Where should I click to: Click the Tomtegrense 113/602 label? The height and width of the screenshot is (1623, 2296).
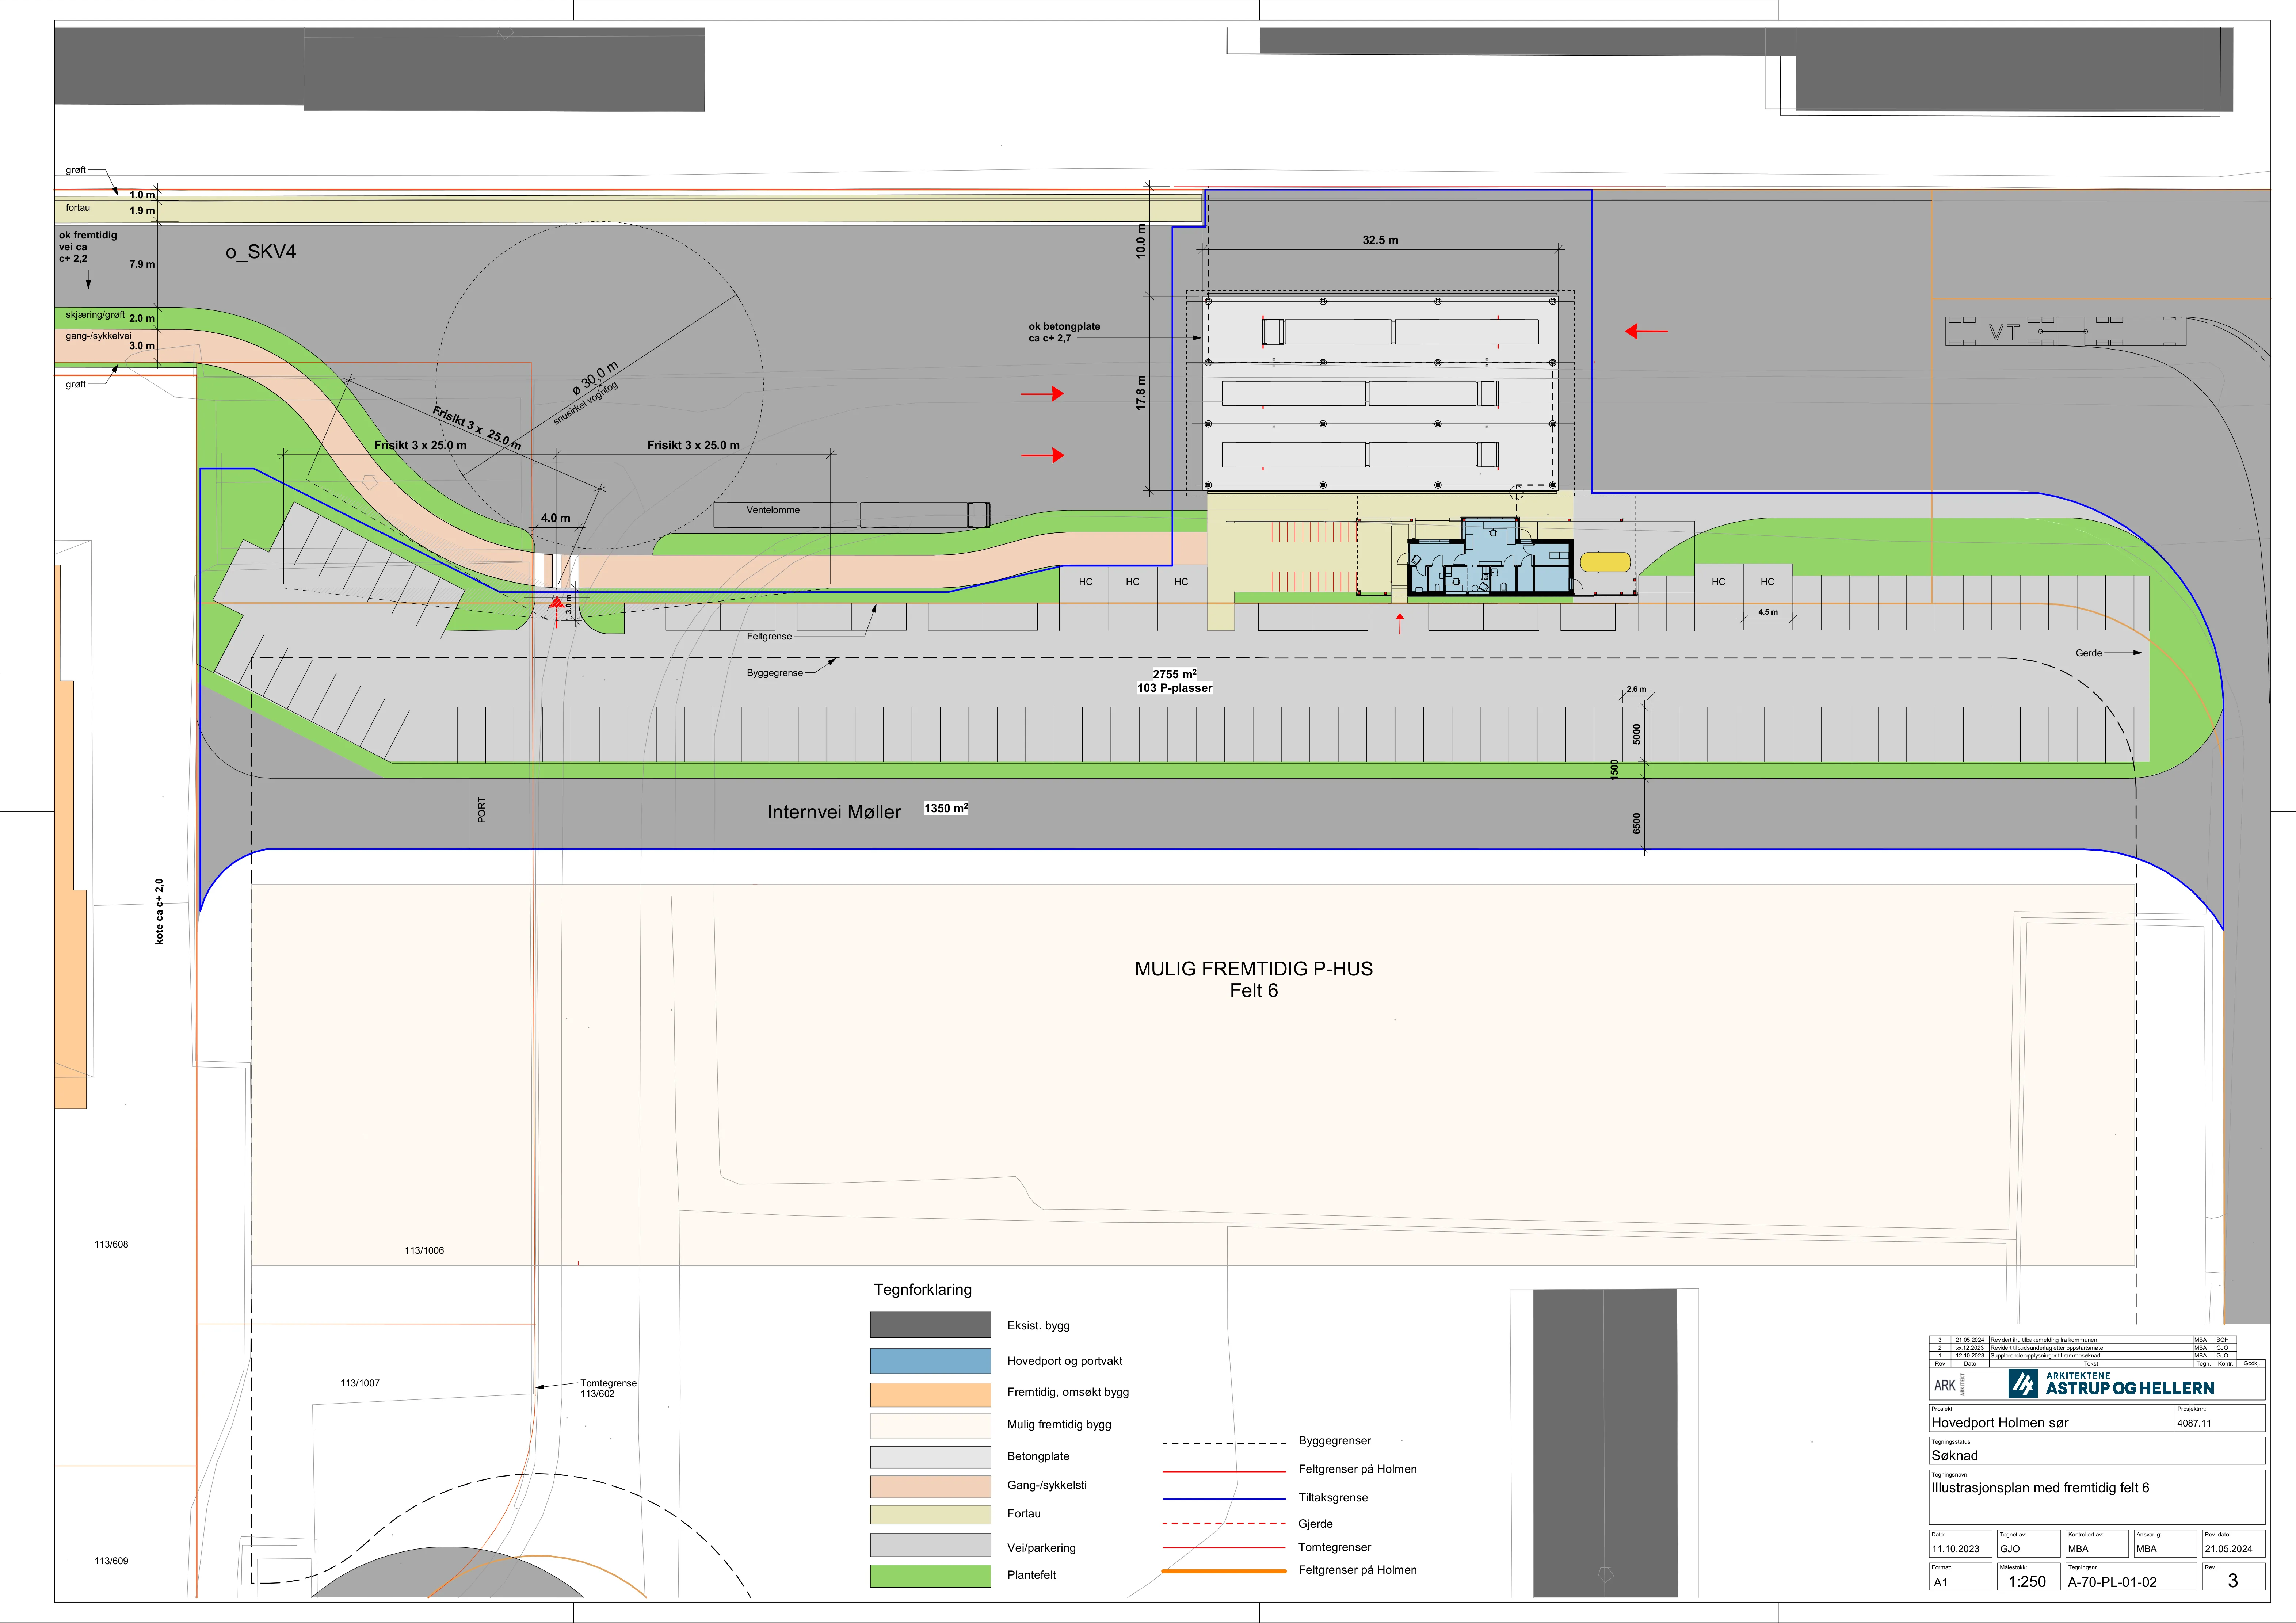608,1388
